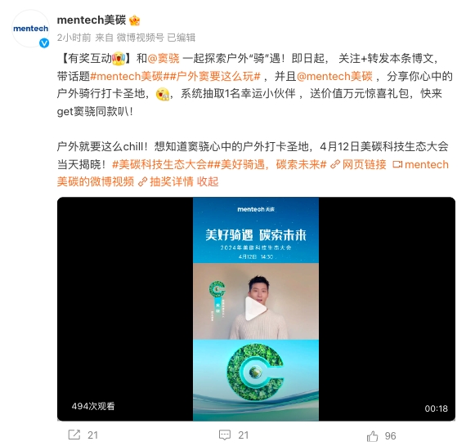Viewport: 466px width, 446px height.
Task: Like the post with thumbs-up icon
Action: click(x=372, y=436)
